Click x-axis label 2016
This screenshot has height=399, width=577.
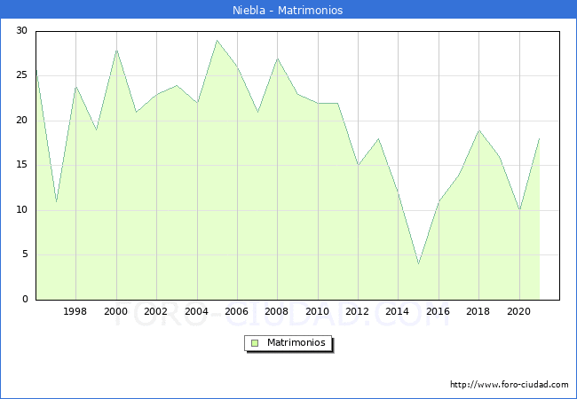tap(438, 311)
